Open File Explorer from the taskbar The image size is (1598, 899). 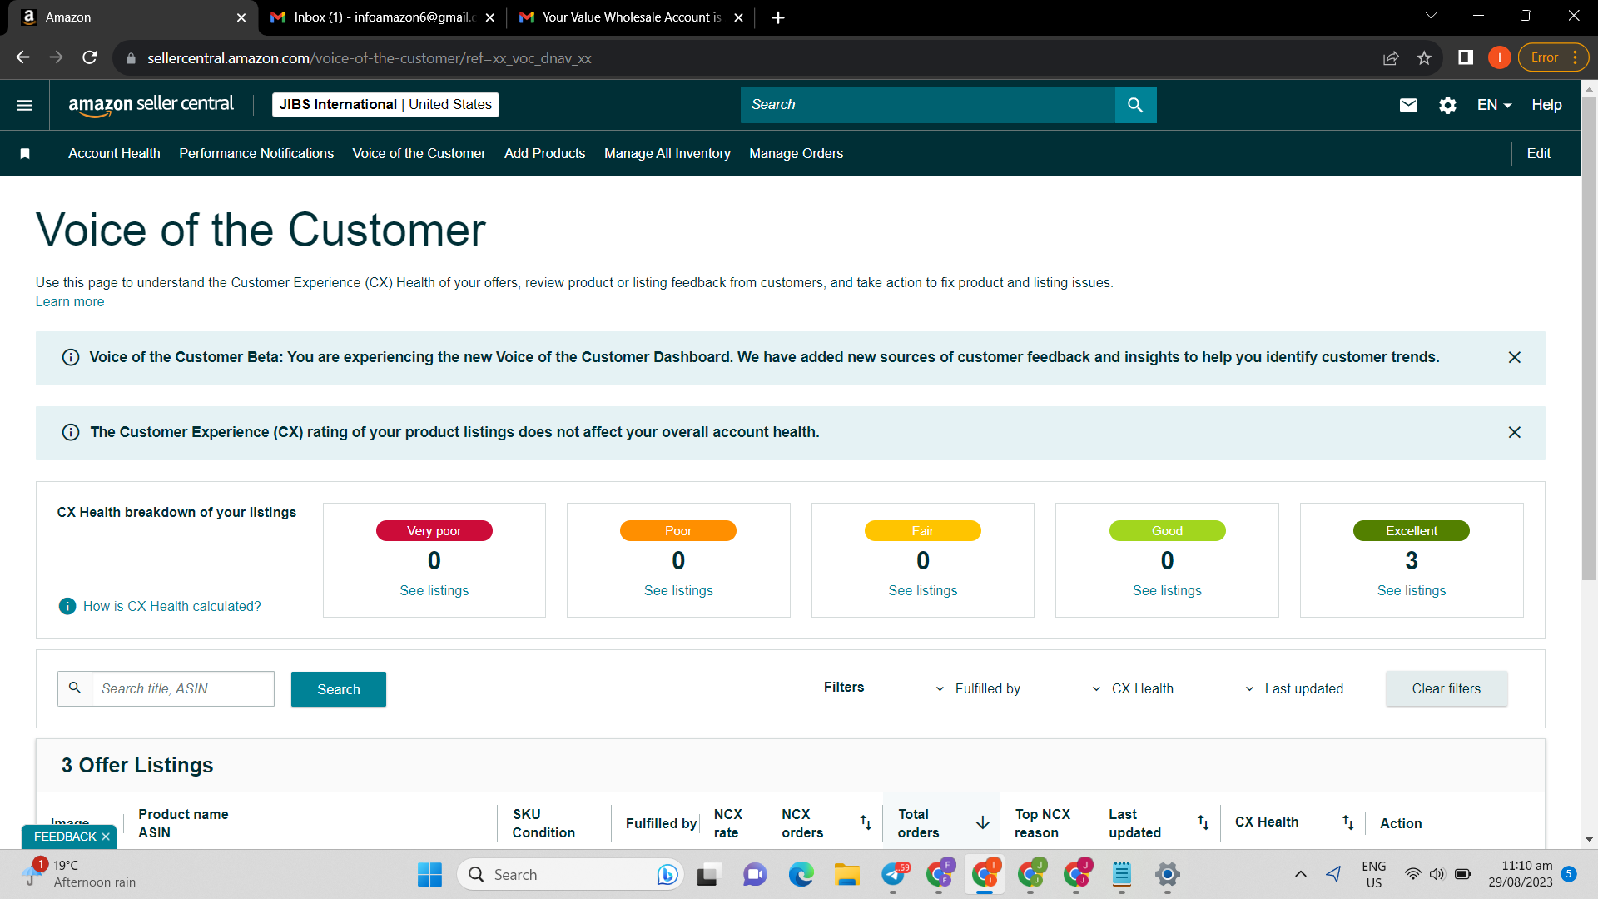tap(847, 874)
